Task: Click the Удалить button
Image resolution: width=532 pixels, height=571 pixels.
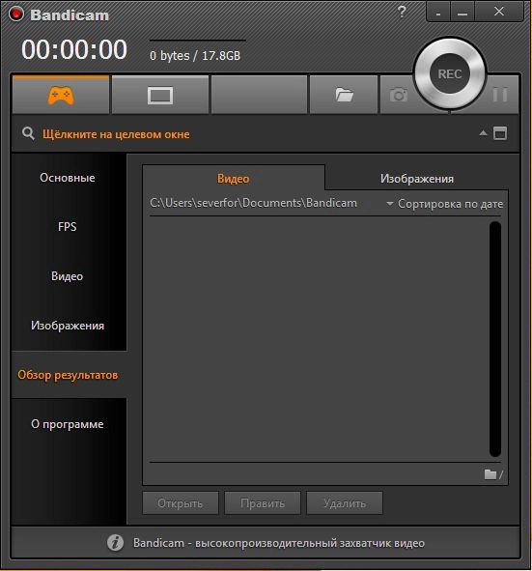Action: click(x=345, y=503)
